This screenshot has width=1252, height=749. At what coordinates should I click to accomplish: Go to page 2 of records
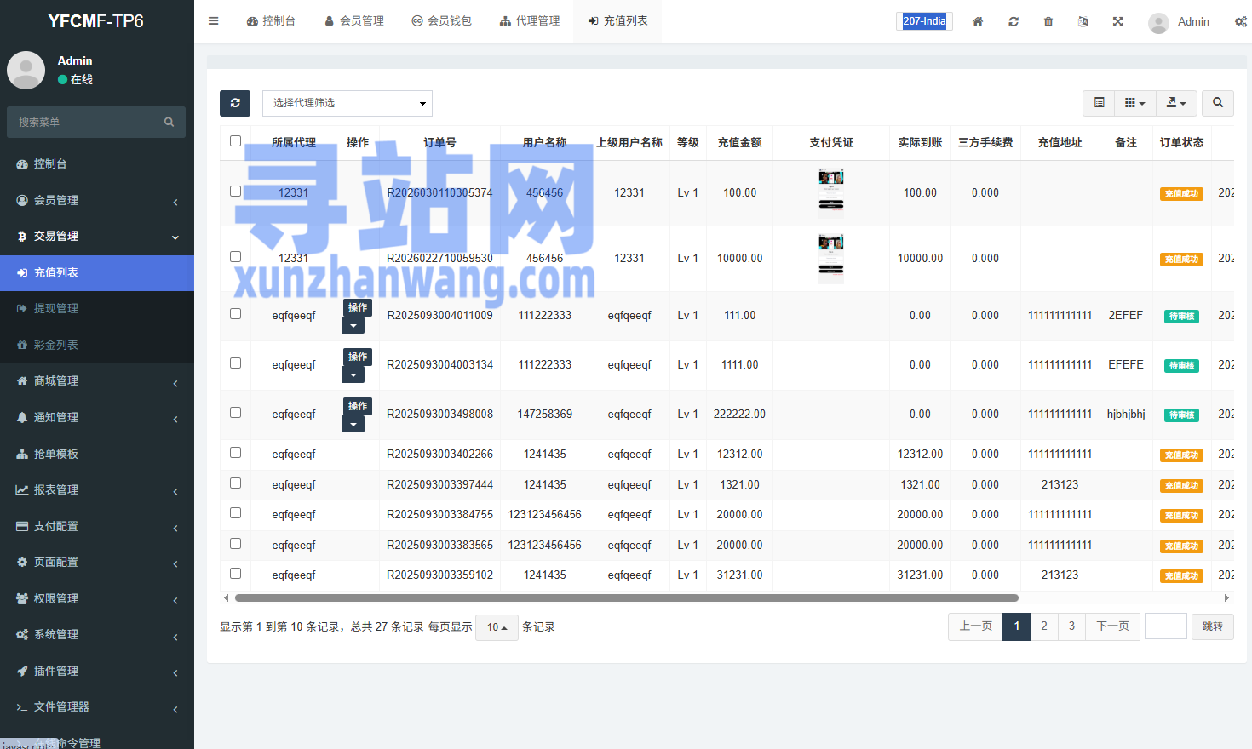pyautogui.click(x=1044, y=626)
